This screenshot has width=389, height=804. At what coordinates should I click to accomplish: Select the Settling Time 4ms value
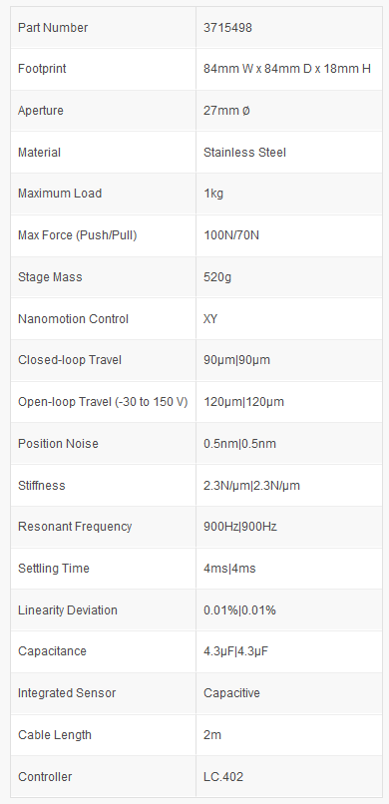[x=229, y=569]
